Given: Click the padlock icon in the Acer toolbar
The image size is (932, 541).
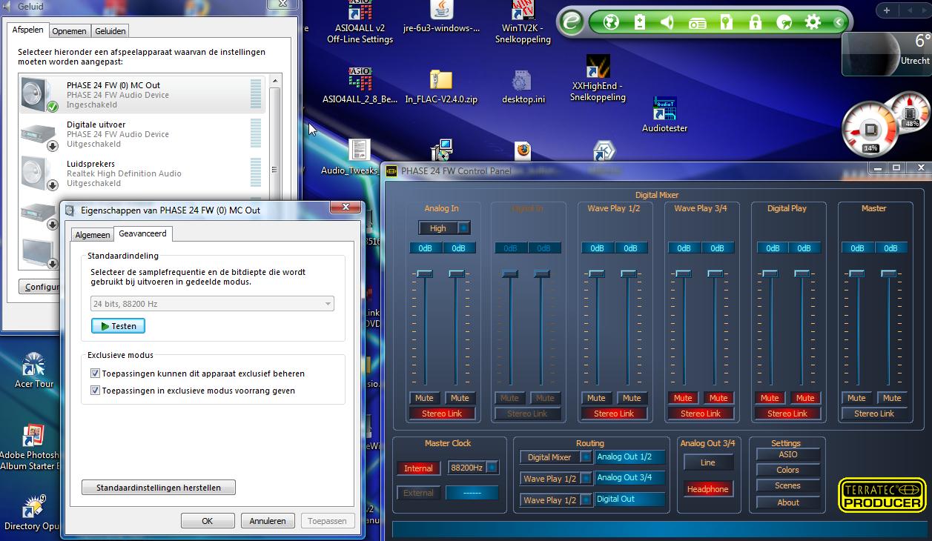Looking at the screenshot, I should (755, 22).
